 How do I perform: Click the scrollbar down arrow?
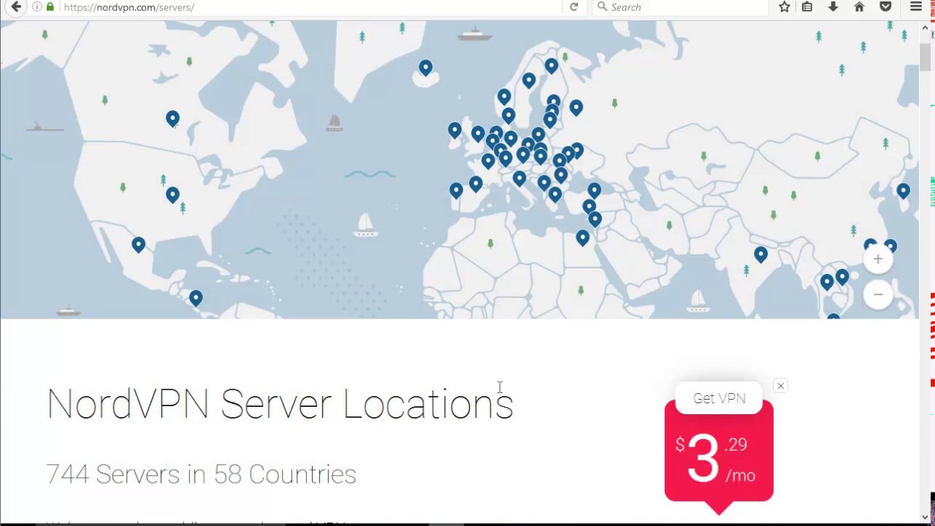(926, 518)
